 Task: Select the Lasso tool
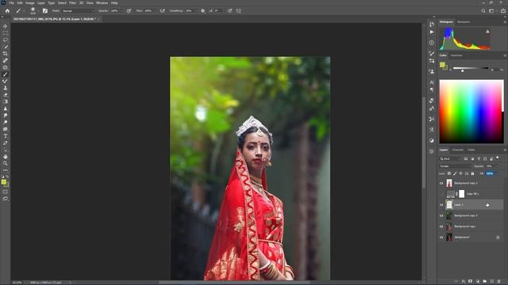[6, 40]
